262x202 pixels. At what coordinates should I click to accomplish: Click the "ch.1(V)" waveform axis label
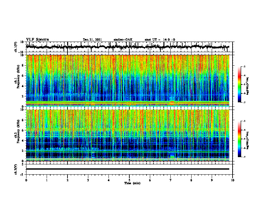coord(16,47)
